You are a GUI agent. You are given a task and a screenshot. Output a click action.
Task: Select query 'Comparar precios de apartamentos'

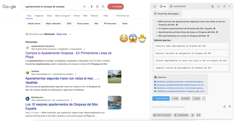191,68
